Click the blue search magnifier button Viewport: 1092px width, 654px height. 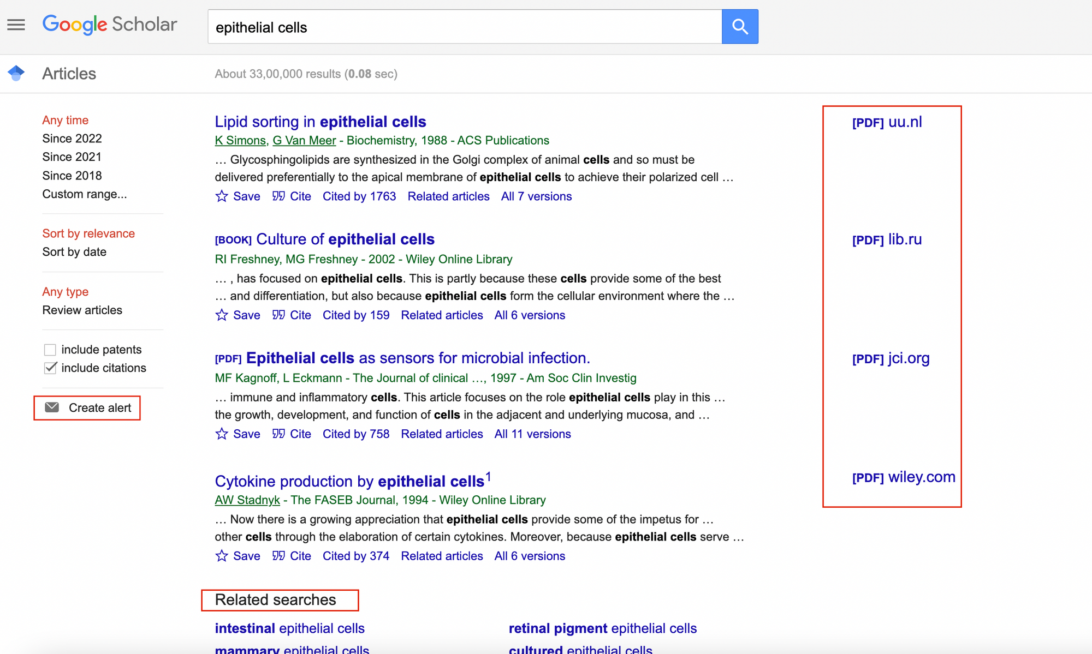(x=740, y=26)
